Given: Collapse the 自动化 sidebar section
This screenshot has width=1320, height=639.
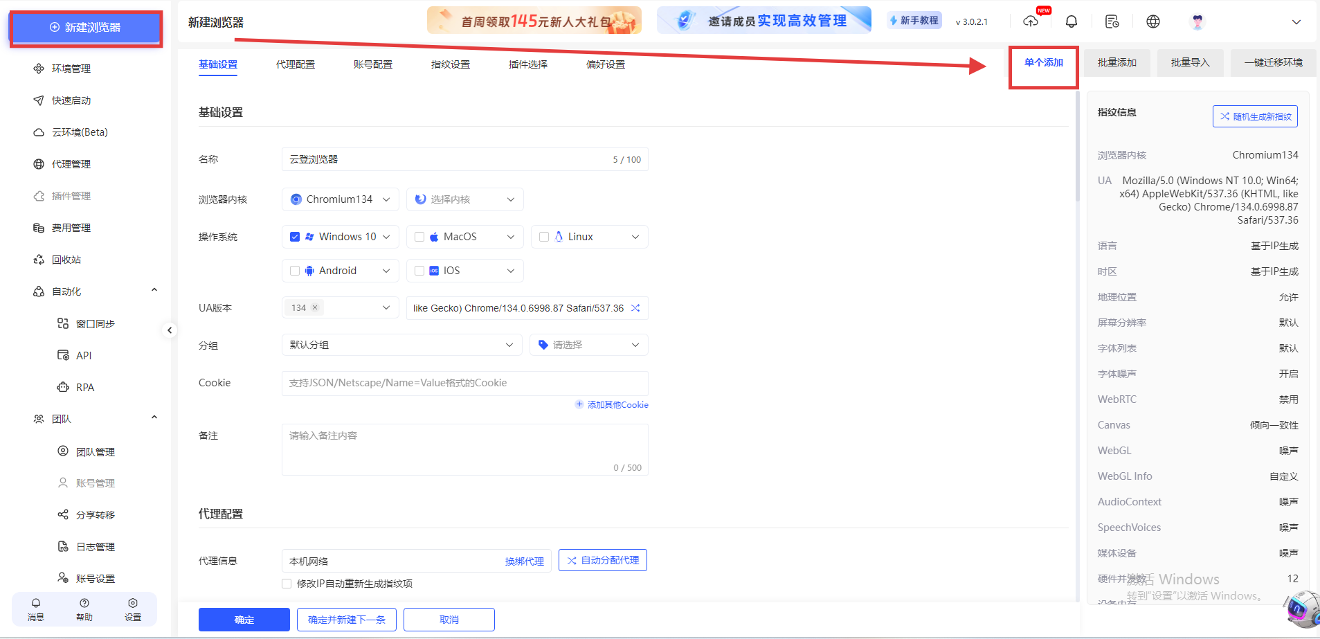Looking at the screenshot, I should point(154,289).
